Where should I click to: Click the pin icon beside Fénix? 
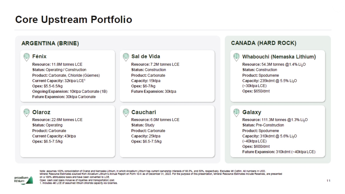tap(26, 57)
